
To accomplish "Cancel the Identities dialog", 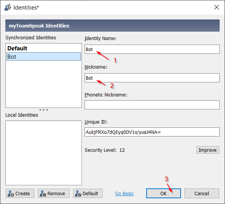I will (x=202, y=193).
